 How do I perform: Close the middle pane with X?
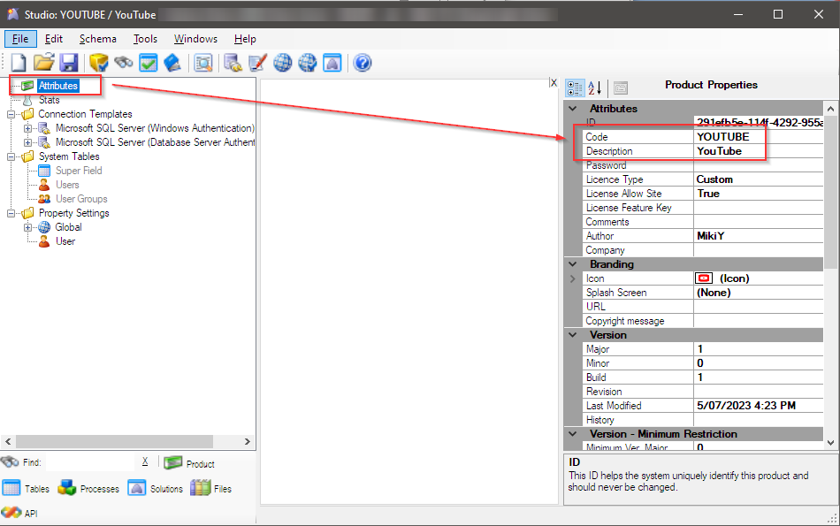click(x=554, y=82)
